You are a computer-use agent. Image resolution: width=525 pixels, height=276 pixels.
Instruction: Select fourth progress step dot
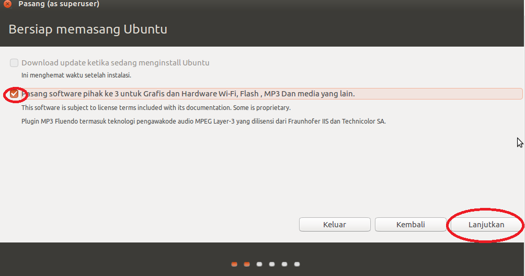point(272,264)
